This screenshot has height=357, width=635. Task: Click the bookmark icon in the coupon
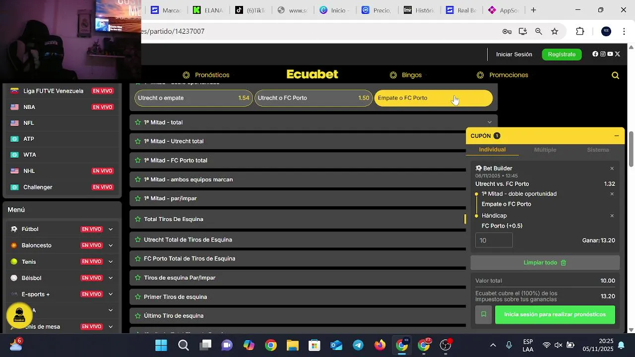point(484,314)
